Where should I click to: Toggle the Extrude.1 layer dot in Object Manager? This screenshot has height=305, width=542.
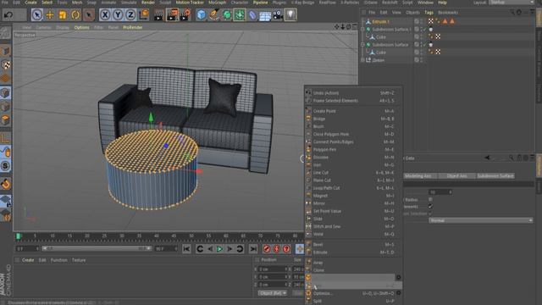[417, 21]
